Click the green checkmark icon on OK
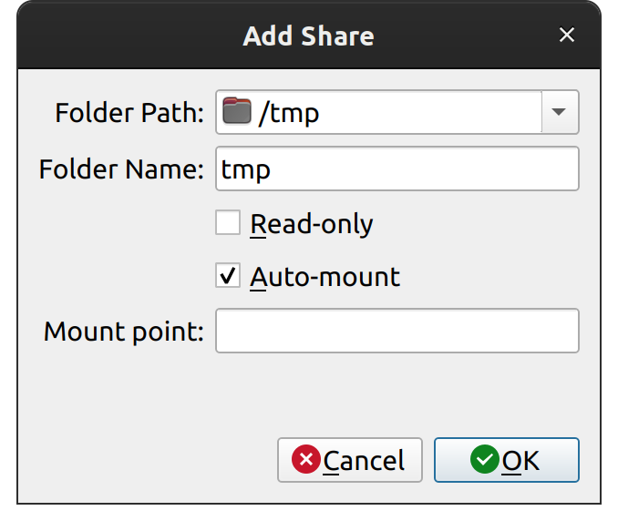The height and width of the screenshot is (521, 618). pyautogui.click(x=484, y=460)
